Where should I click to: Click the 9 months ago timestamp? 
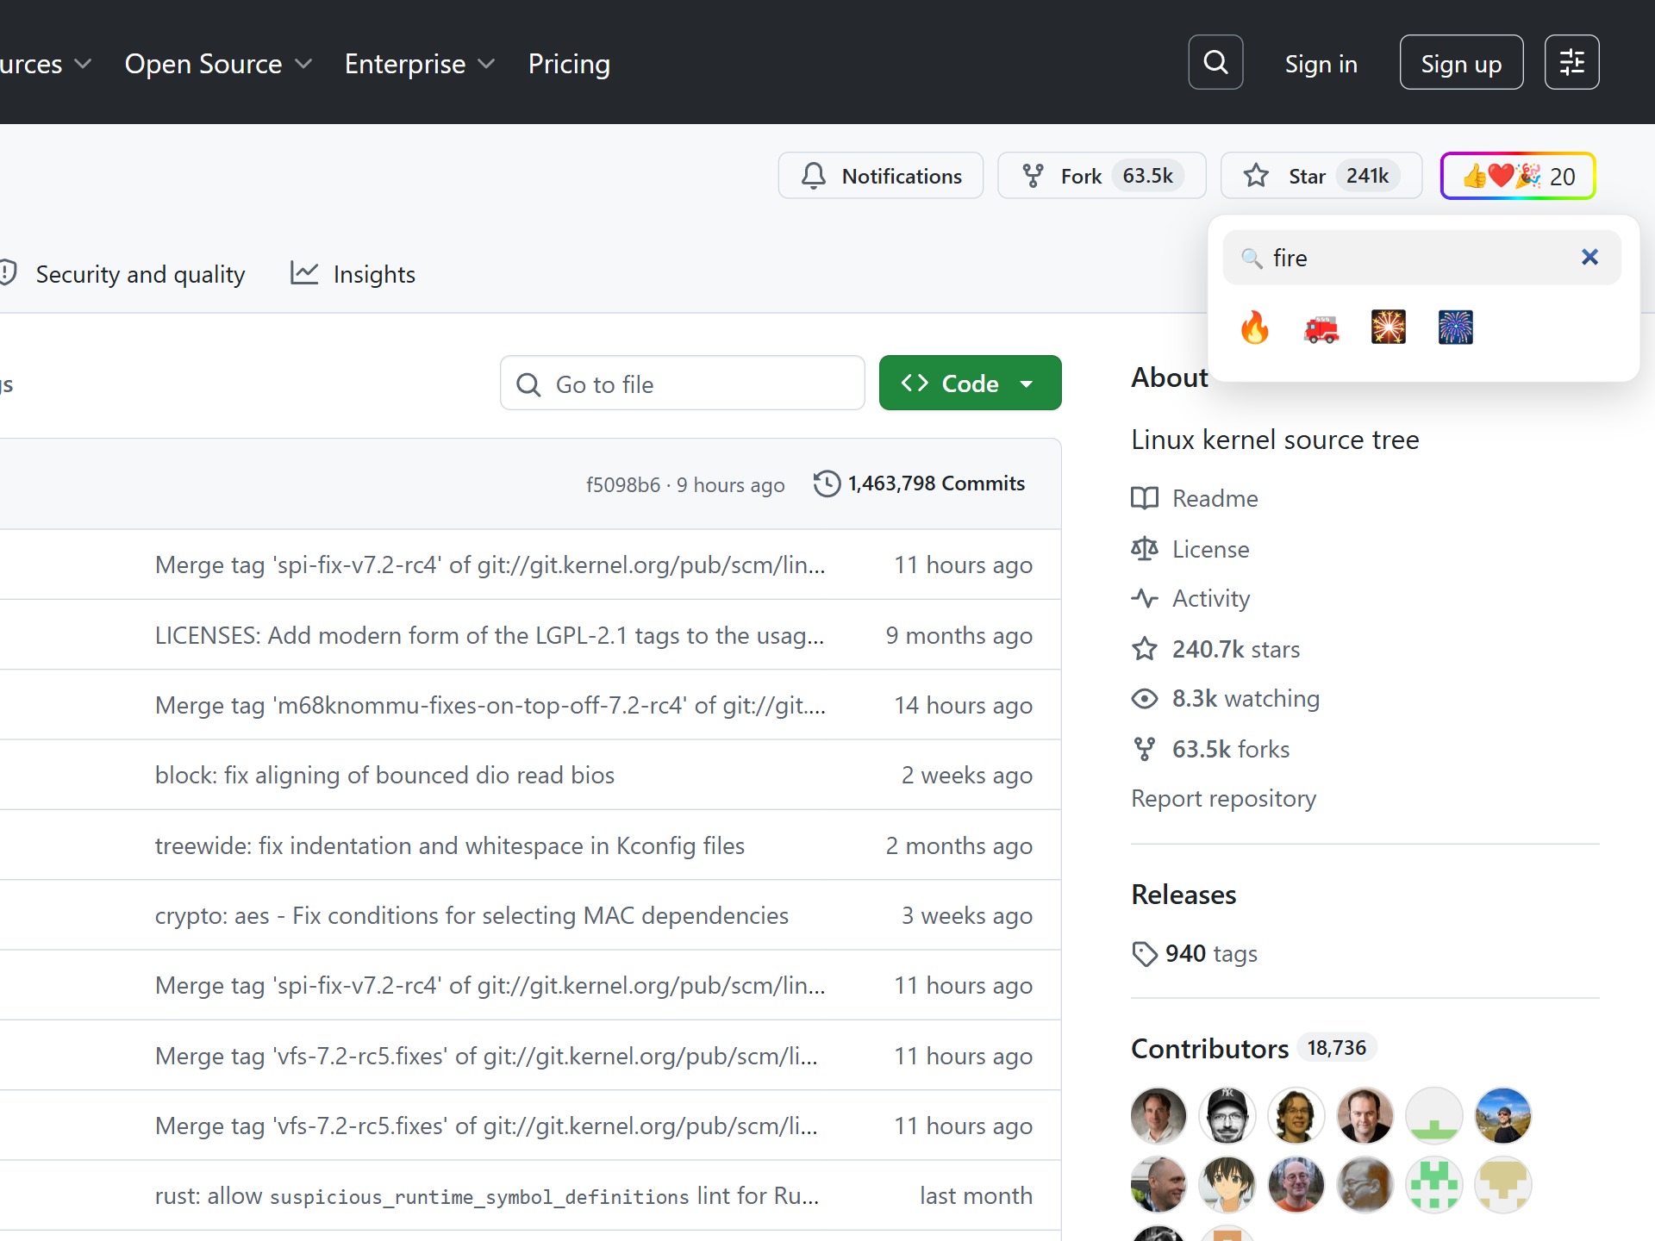pyautogui.click(x=959, y=635)
